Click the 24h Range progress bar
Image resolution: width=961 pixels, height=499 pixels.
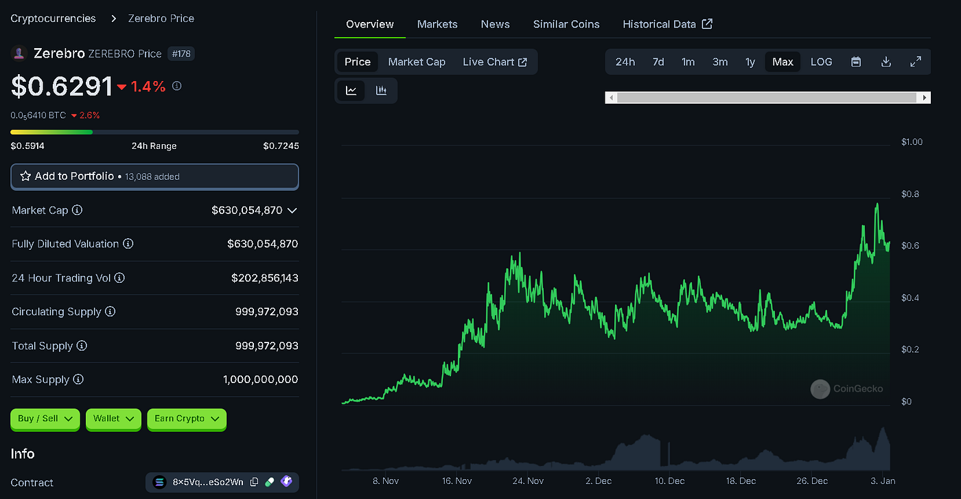154,132
